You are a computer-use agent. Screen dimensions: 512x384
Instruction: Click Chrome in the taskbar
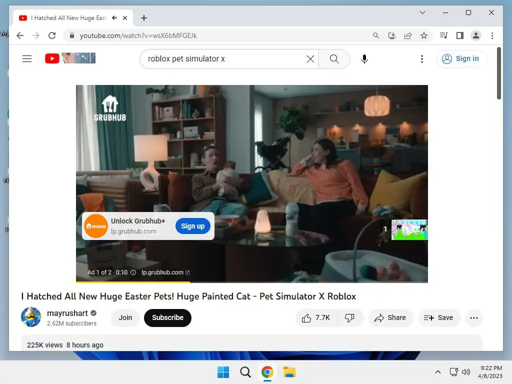pos(267,372)
